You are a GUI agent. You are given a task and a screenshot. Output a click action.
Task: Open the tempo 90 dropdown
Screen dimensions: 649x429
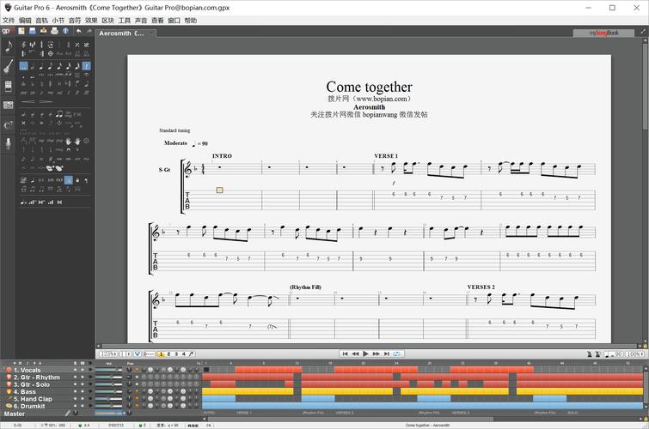[614, 354]
